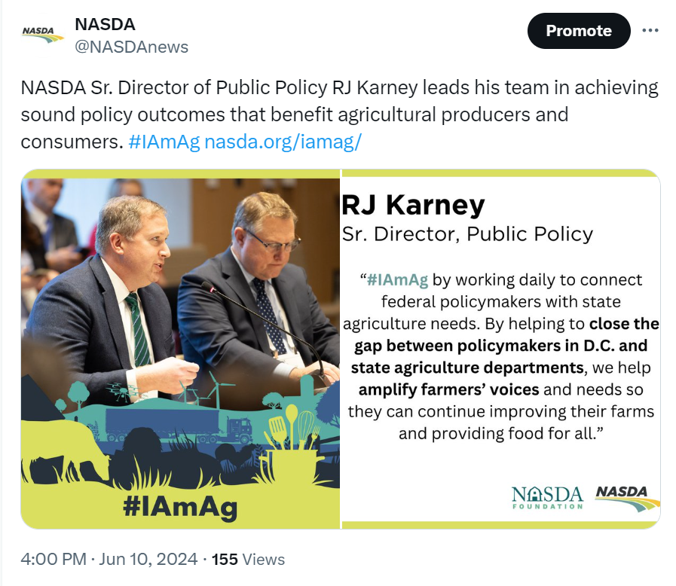Click the #IAmAg banner text in image
676x586 pixels.
pos(180,507)
